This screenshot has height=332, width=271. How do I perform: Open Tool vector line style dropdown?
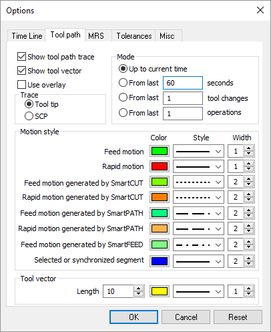point(198,291)
